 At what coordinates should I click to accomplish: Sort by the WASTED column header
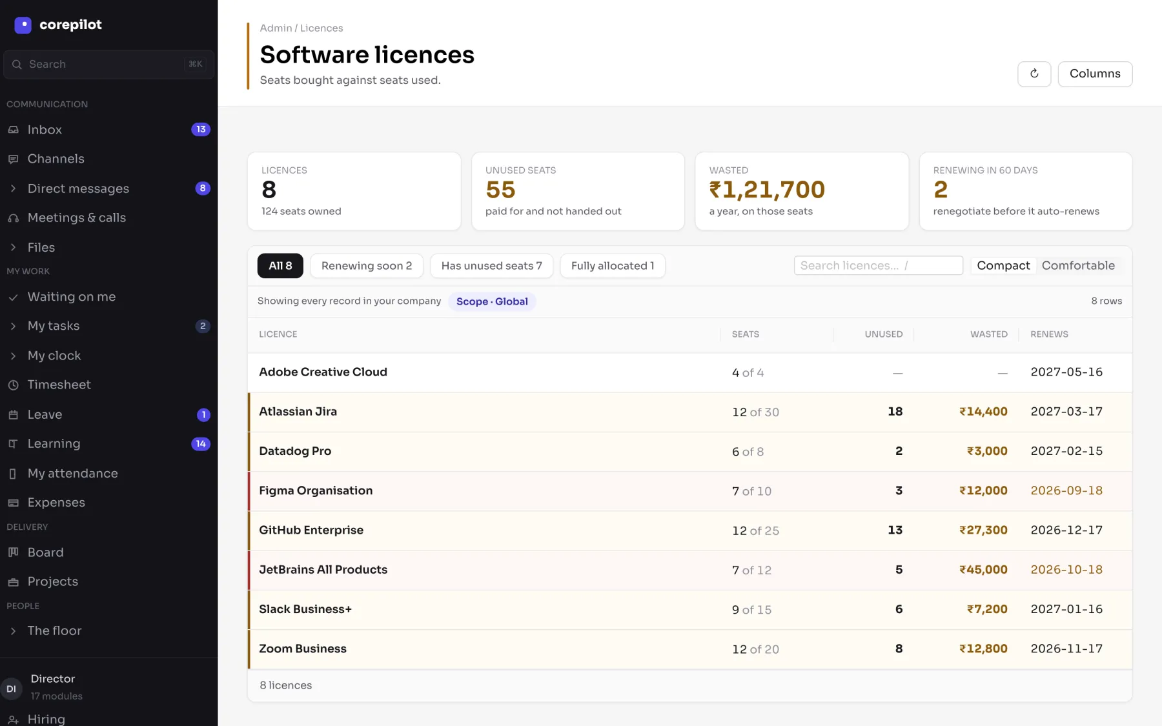coord(989,334)
